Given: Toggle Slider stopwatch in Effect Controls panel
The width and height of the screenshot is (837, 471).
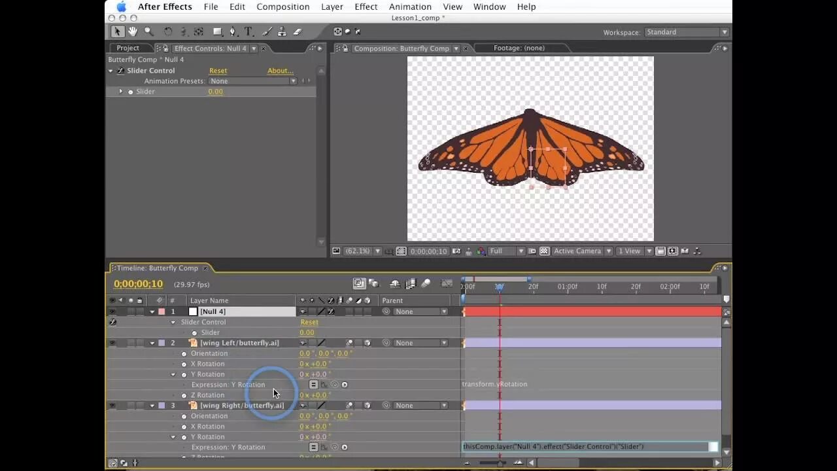Looking at the screenshot, I should pyautogui.click(x=130, y=92).
